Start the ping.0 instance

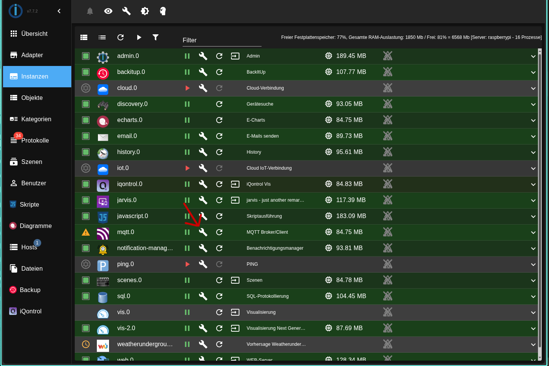tap(187, 264)
